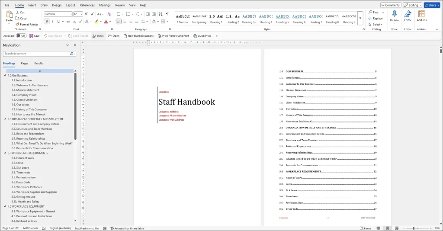Viewport: 443px width, 231px height.
Task: Click Quick Print in quick access toolbar
Action: (202, 36)
